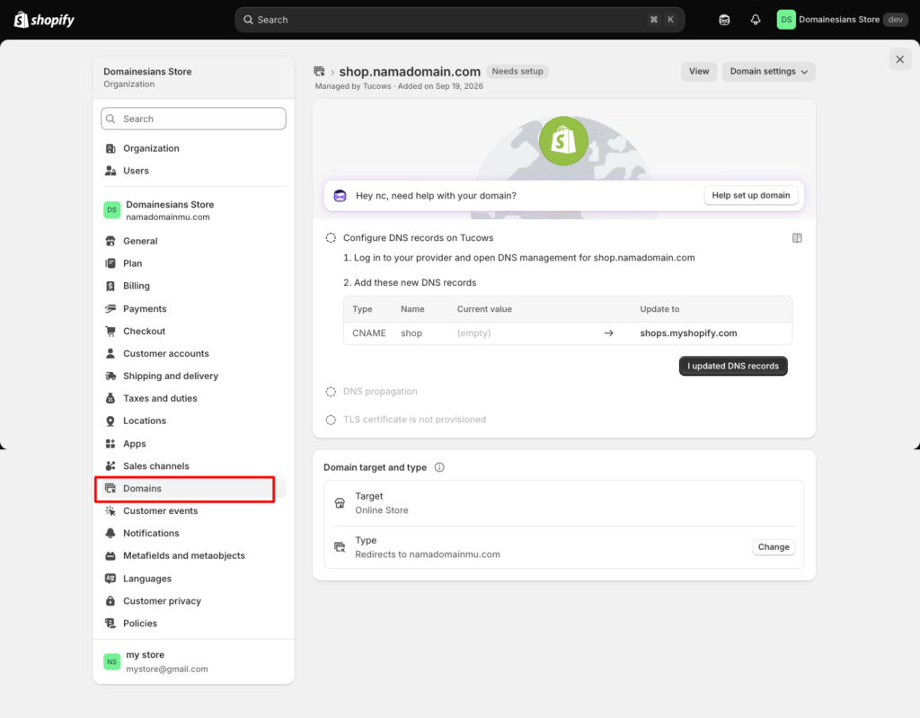
Task: Click the Policies icon
Action: point(111,623)
